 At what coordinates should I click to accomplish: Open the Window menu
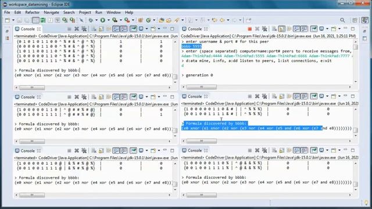point(113,12)
